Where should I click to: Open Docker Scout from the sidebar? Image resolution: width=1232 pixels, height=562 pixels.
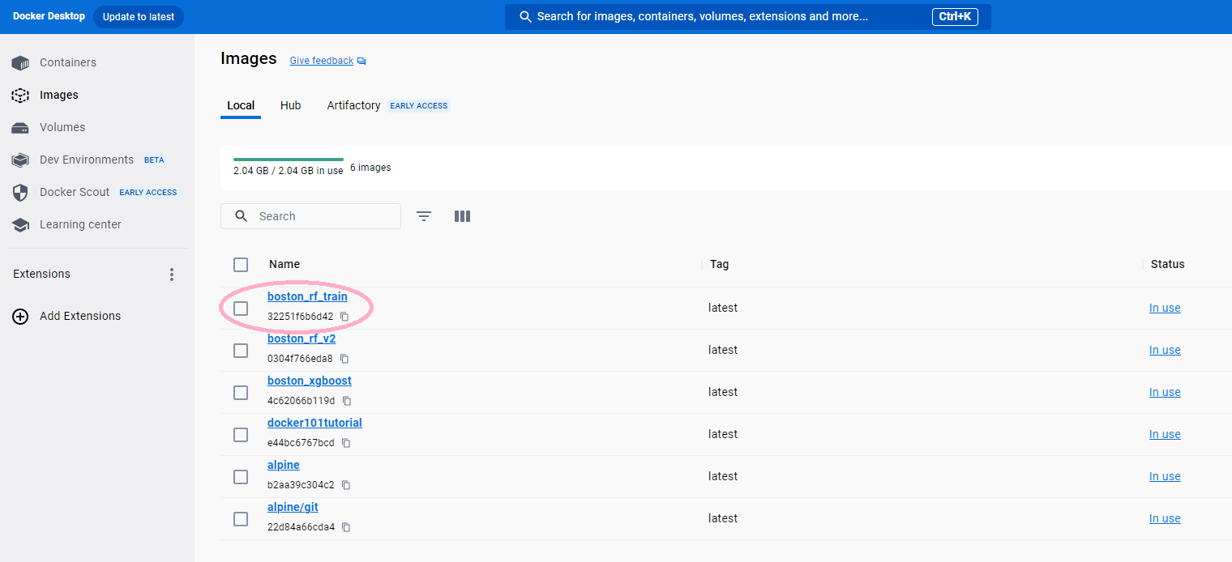[75, 192]
